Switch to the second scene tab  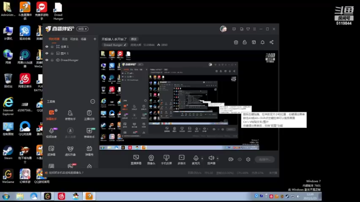coord(65,39)
